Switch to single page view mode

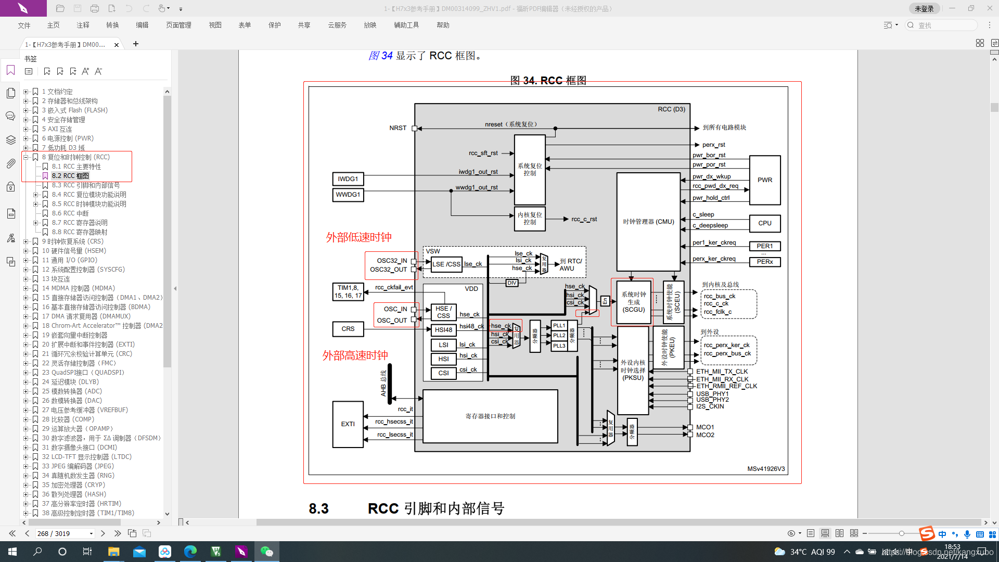[x=811, y=533]
